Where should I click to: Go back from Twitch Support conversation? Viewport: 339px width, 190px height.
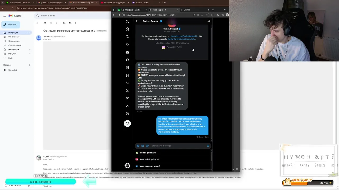click(x=137, y=21)
